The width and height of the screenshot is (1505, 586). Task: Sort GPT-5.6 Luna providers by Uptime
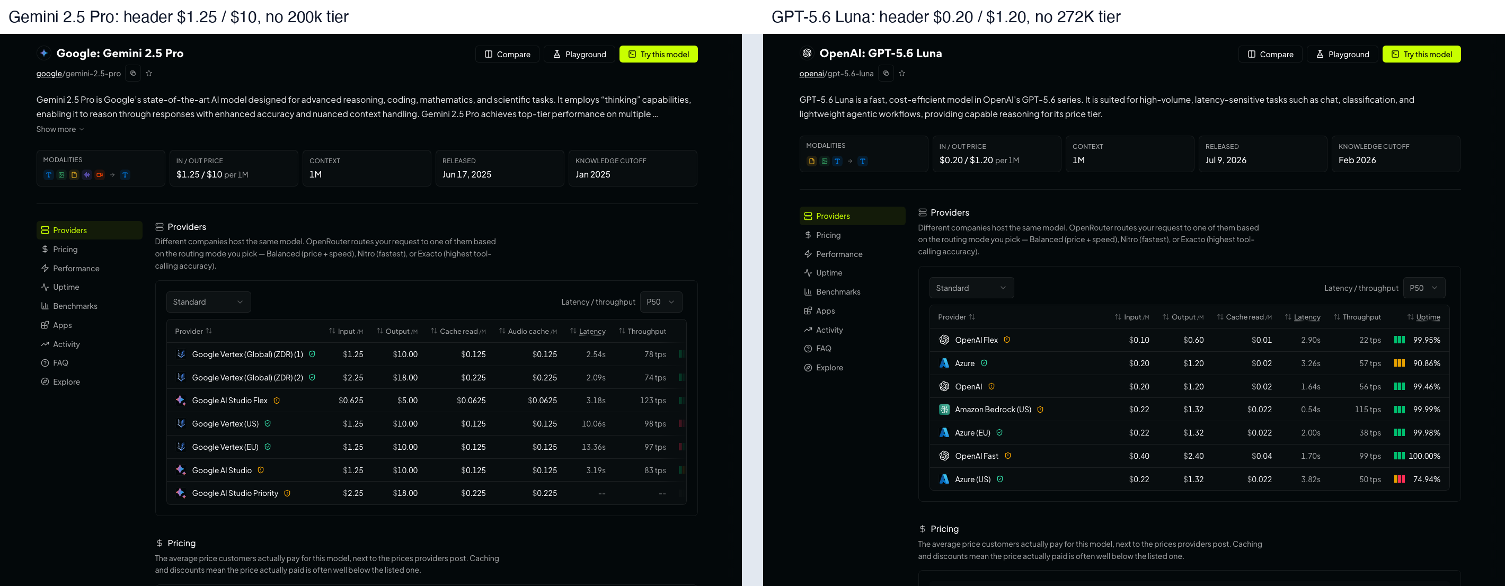1423,317
